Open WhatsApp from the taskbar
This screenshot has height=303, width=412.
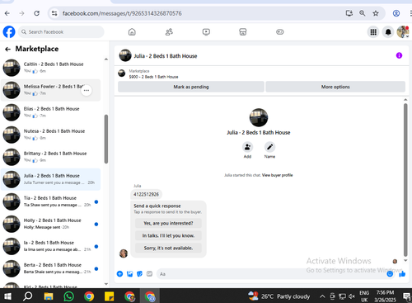[x=68, y=296]
